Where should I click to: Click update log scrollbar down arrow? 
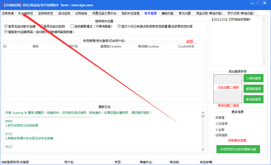click(203, 149)
